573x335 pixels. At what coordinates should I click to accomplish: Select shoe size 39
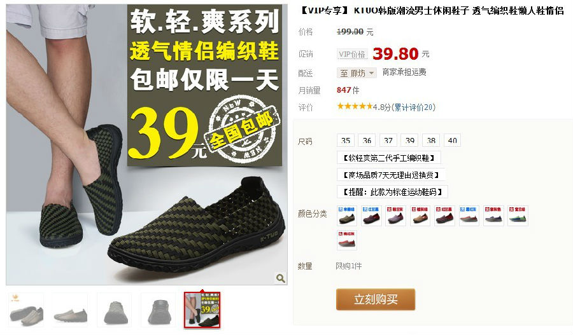click(x=409, y=140)
